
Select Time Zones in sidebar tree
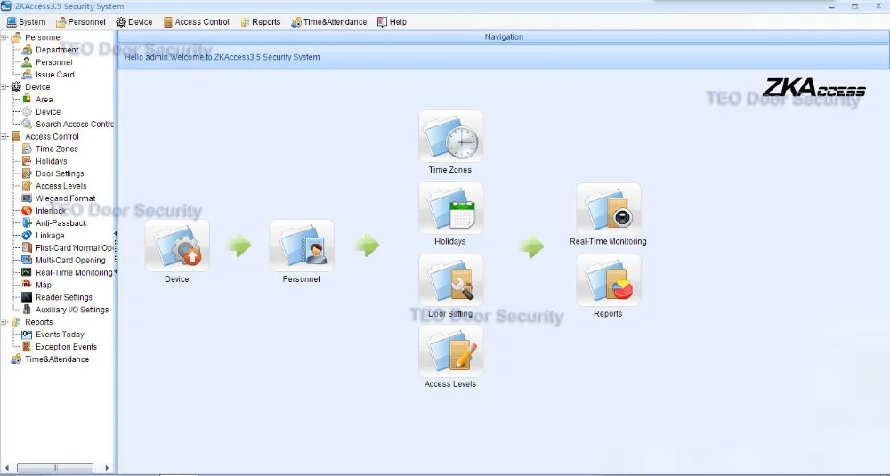point(57,149)
